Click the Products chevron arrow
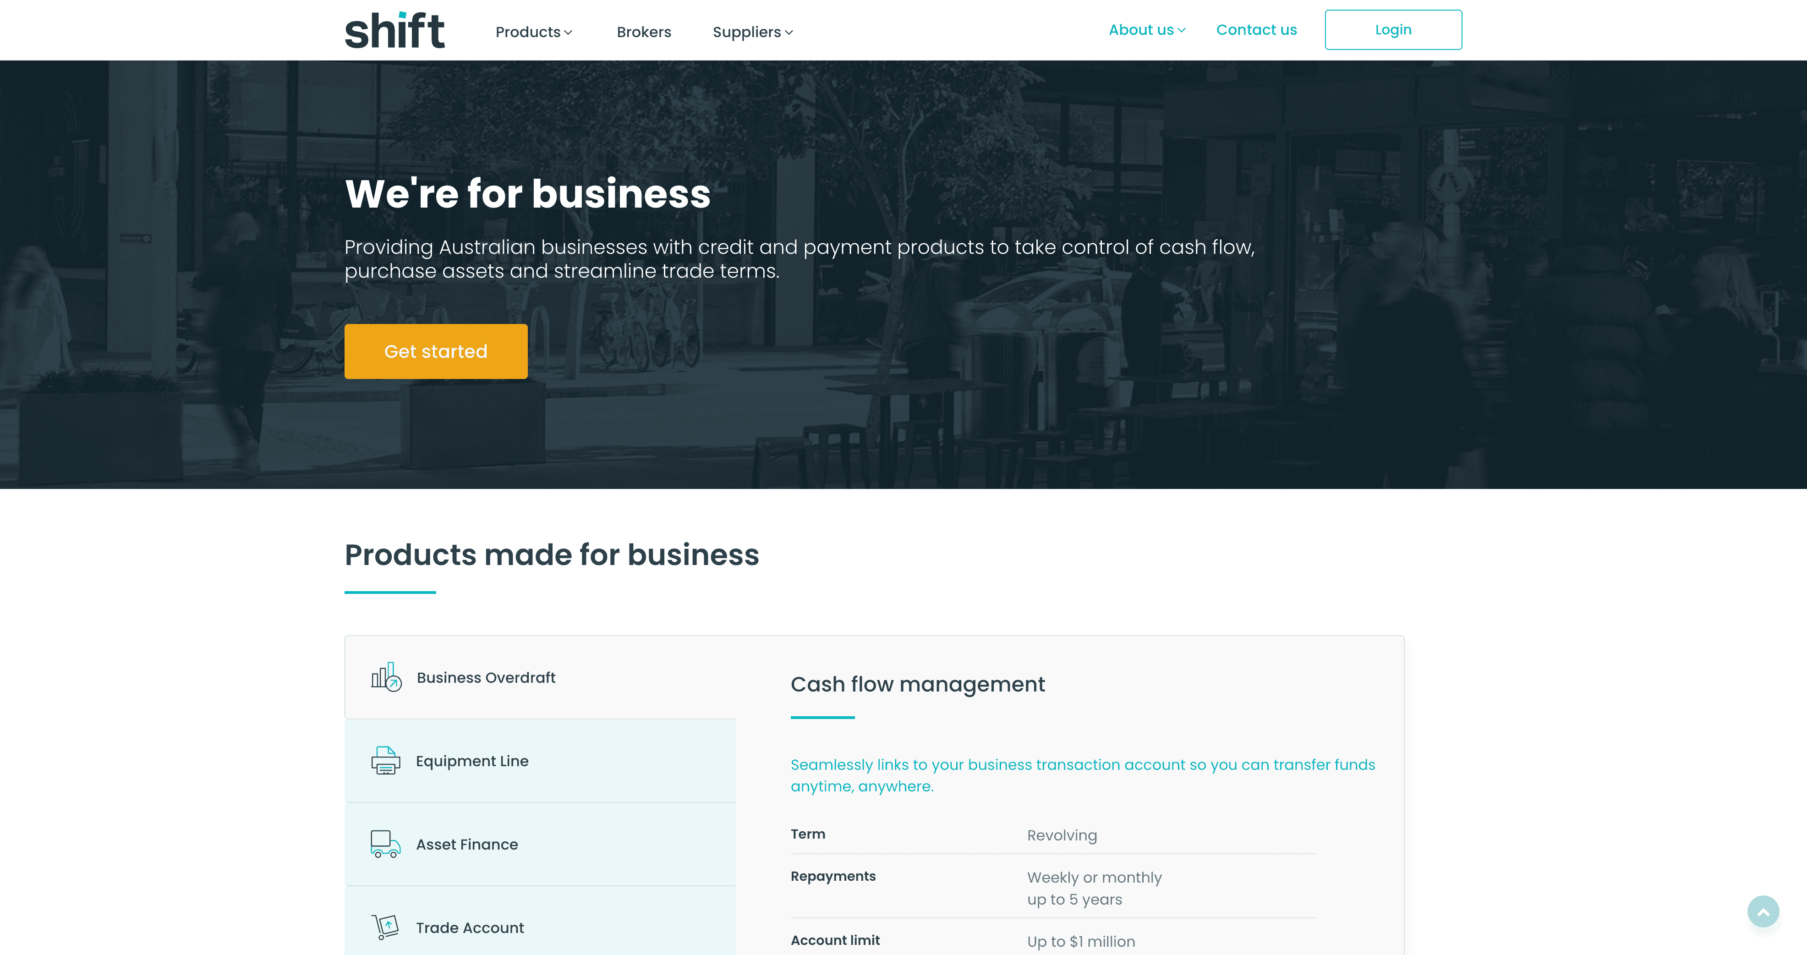The image size is (1807, 955). tap(568, 33)
